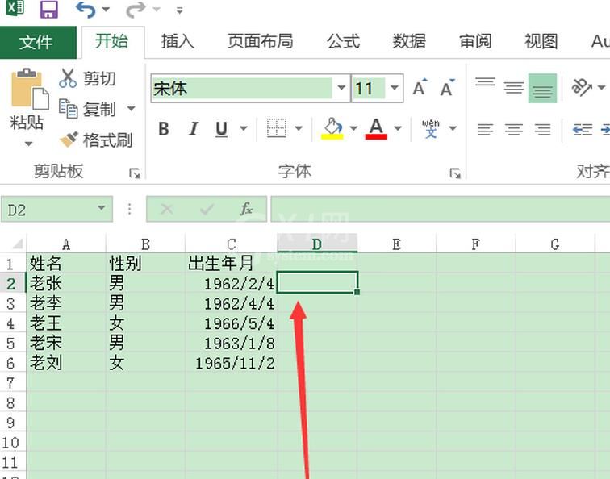This screenshot has height=479, width=610.
Task: Click the font size box showing 11
Action: (369, 89)
